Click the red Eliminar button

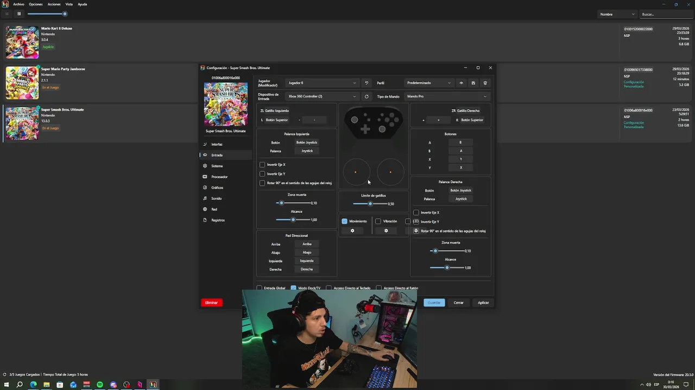pyautogui.click(x=212, y=303)
